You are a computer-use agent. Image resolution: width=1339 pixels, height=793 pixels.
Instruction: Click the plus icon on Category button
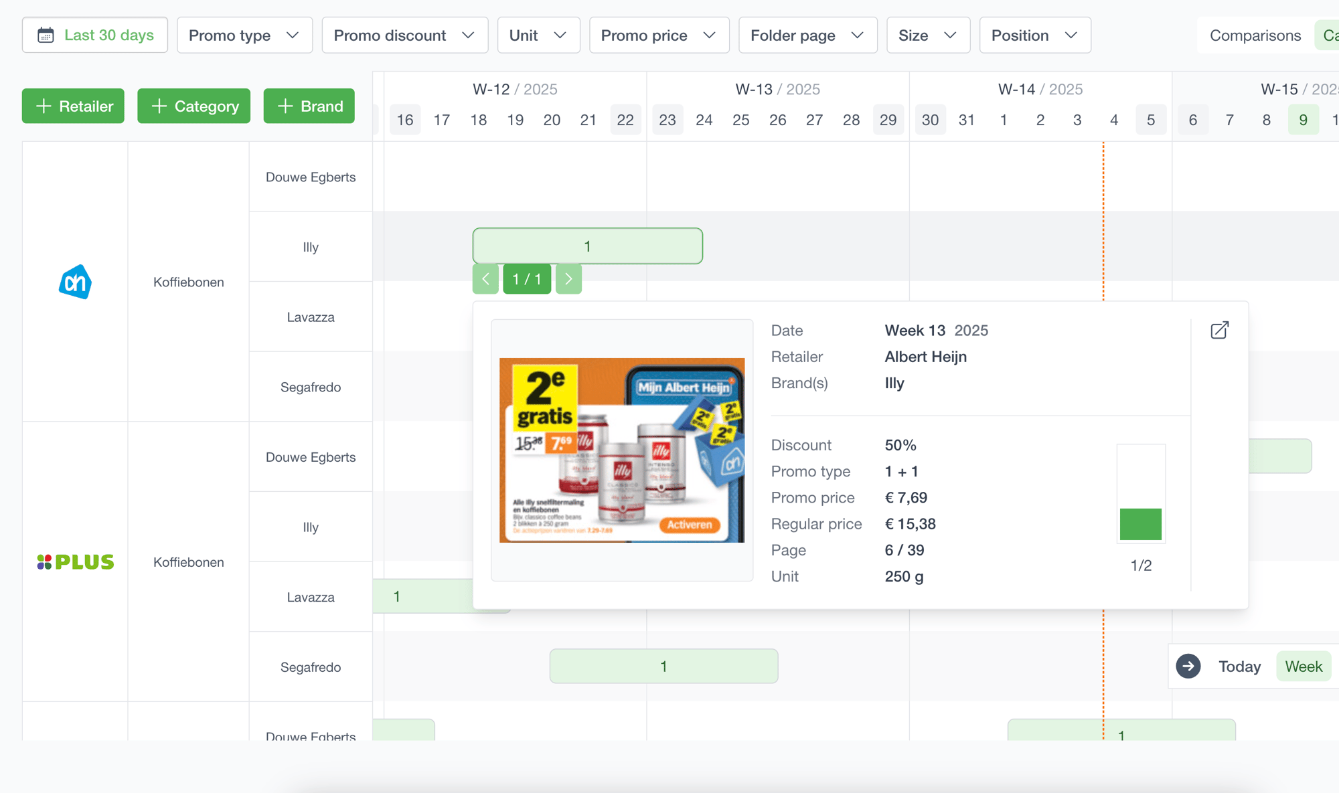pyautogui.click(x=159, y=106)
